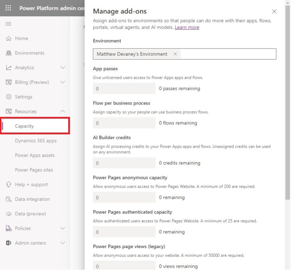Expand the Billing (Preview) chevron
The image size is (291, 270).
point(63,82)
